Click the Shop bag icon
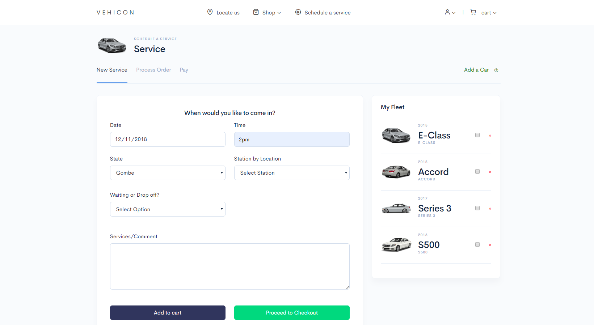The width and height of the screenshot is (594, 325). (x=256, y=12)
